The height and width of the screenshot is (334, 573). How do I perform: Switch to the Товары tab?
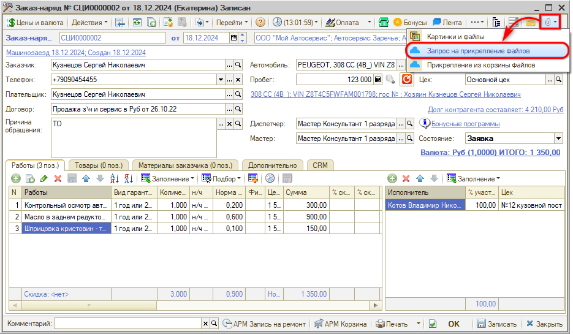(98, 165)
